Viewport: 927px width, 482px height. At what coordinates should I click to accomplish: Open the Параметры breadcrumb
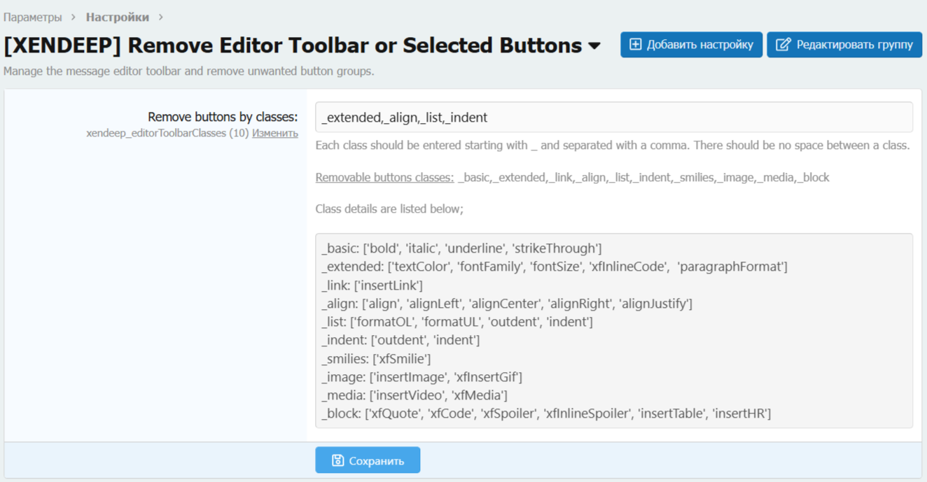coord(32,17)
